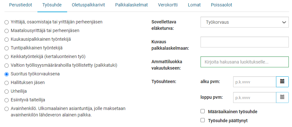The image size is (292, 127).
Task: Click the Ammattiluokka vakuutukseen search field
Action: [x=245, y=62]
